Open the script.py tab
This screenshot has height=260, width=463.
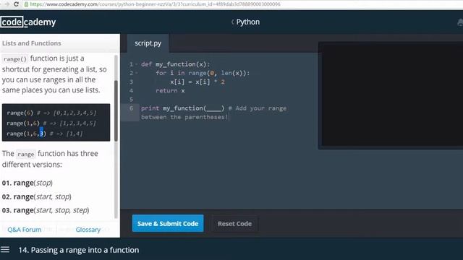coord(148,43)
